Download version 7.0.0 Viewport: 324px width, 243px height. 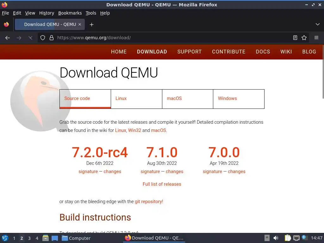click(x=224, y=153)
